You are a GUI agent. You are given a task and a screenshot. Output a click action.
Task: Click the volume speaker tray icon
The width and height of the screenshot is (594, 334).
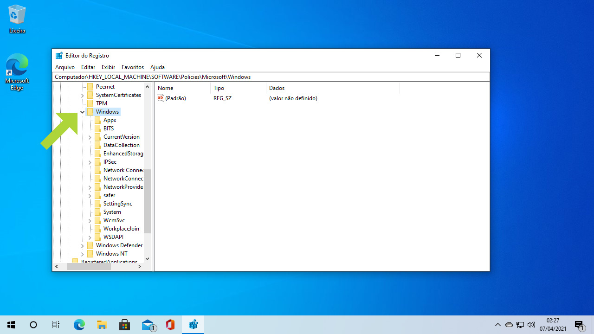(531, 325)
